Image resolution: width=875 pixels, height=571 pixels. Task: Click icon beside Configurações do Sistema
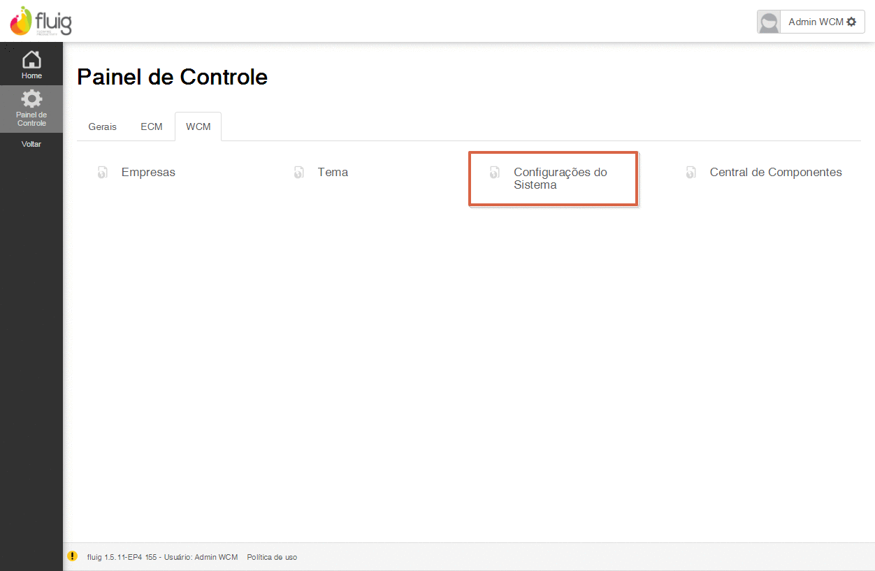(495, 172)
